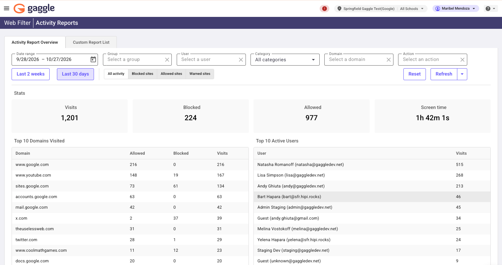This screenshot has width=502, height=265.
Task: Click the Last 2 weeks button
Action: coord(30,74)
